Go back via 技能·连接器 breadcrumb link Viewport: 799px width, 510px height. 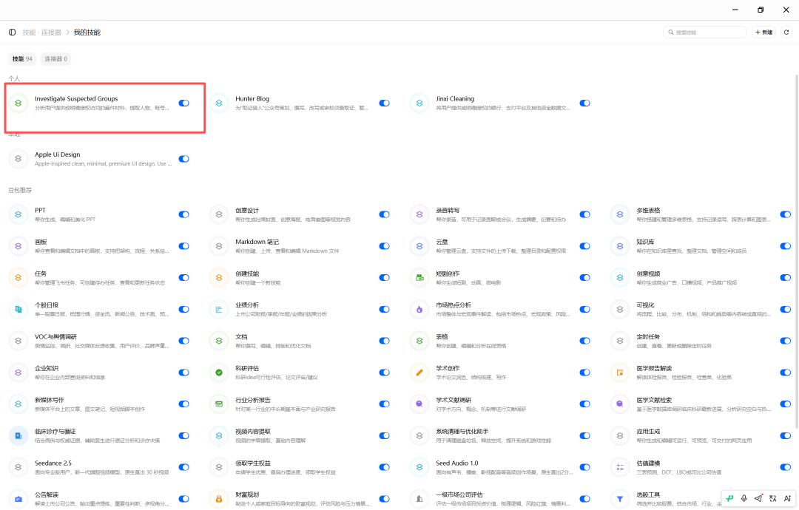[x=41, y=32]
